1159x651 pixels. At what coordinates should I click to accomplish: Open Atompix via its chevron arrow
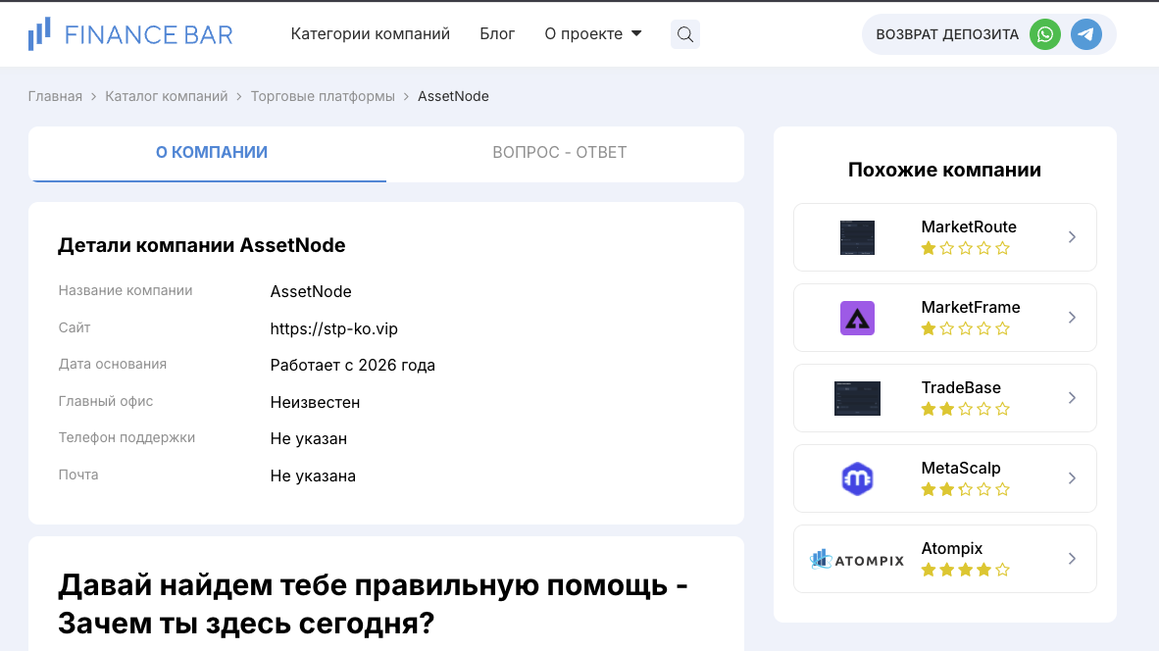point(1072,560)
